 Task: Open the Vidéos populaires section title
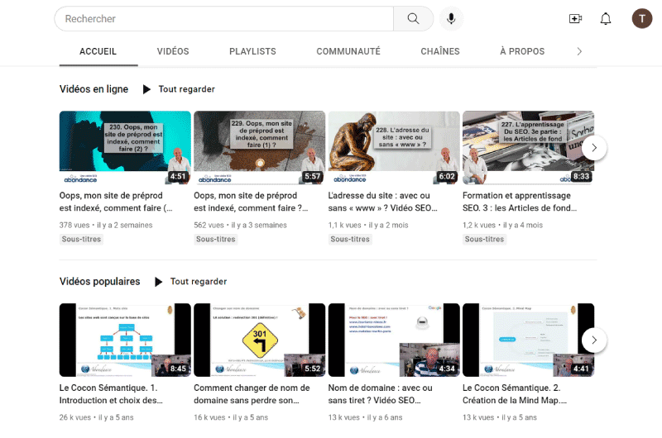(99, 282)
